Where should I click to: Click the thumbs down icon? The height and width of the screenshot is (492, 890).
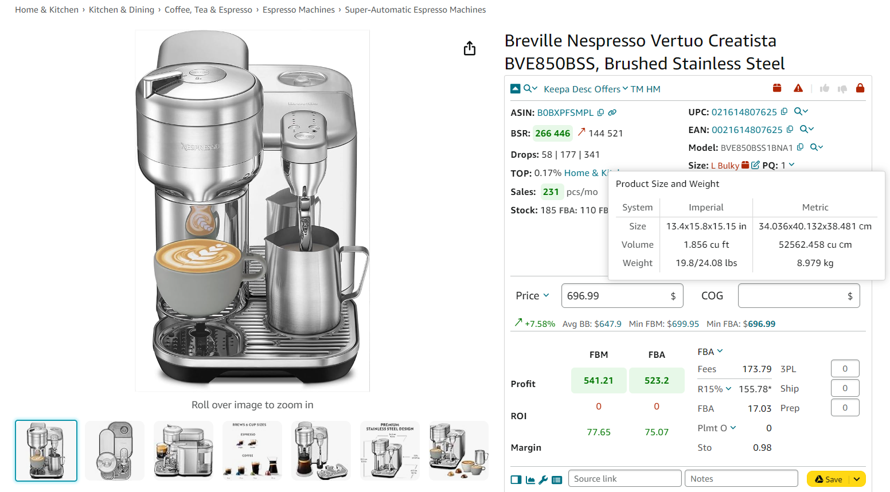point(842,88)
